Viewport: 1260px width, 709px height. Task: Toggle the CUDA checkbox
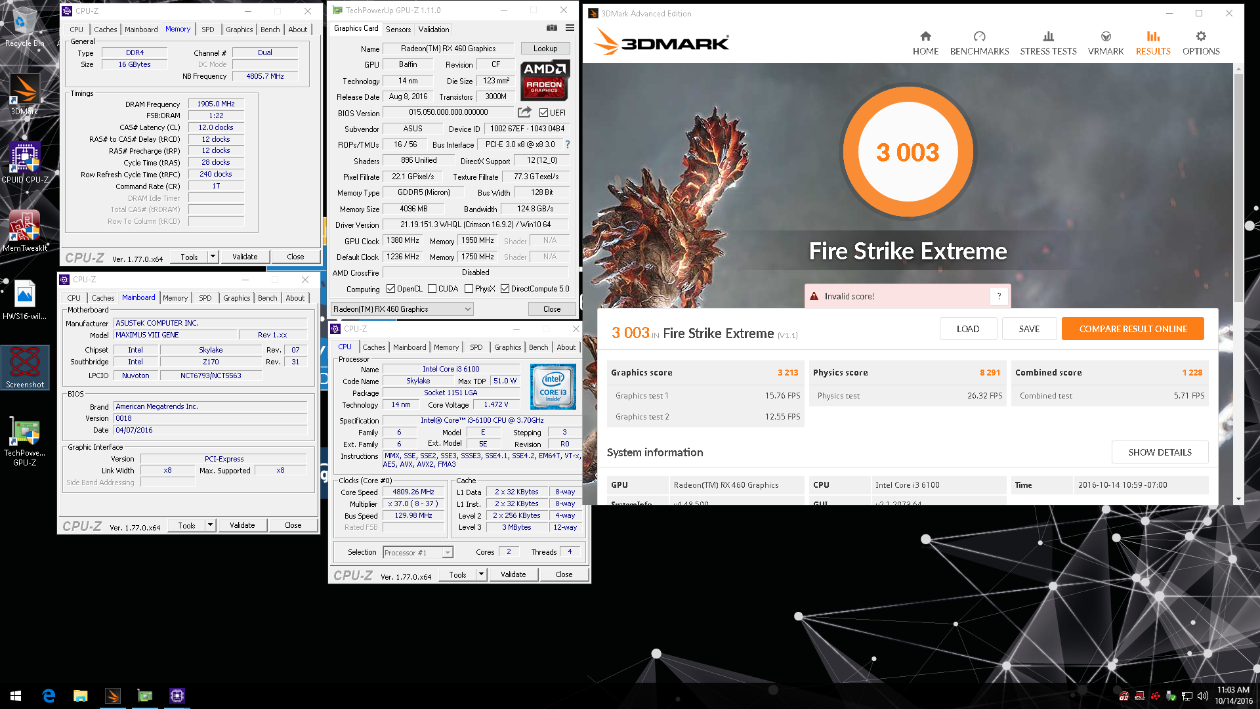click(432, 289)
